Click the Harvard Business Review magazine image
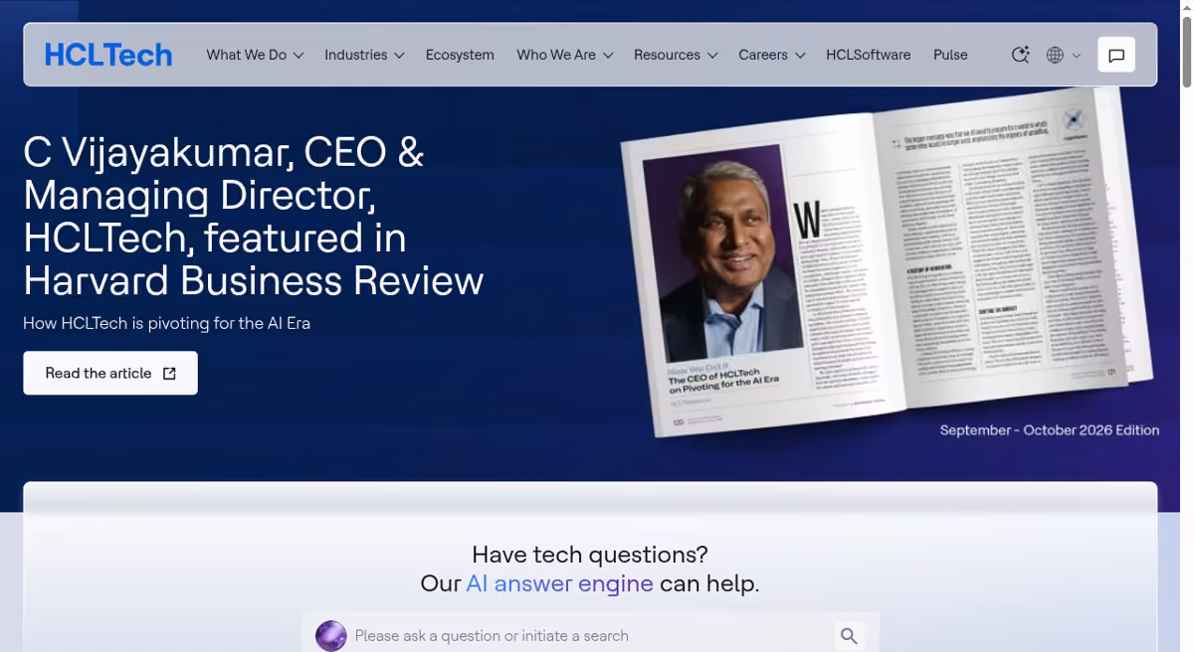 [x=888, y=262]
